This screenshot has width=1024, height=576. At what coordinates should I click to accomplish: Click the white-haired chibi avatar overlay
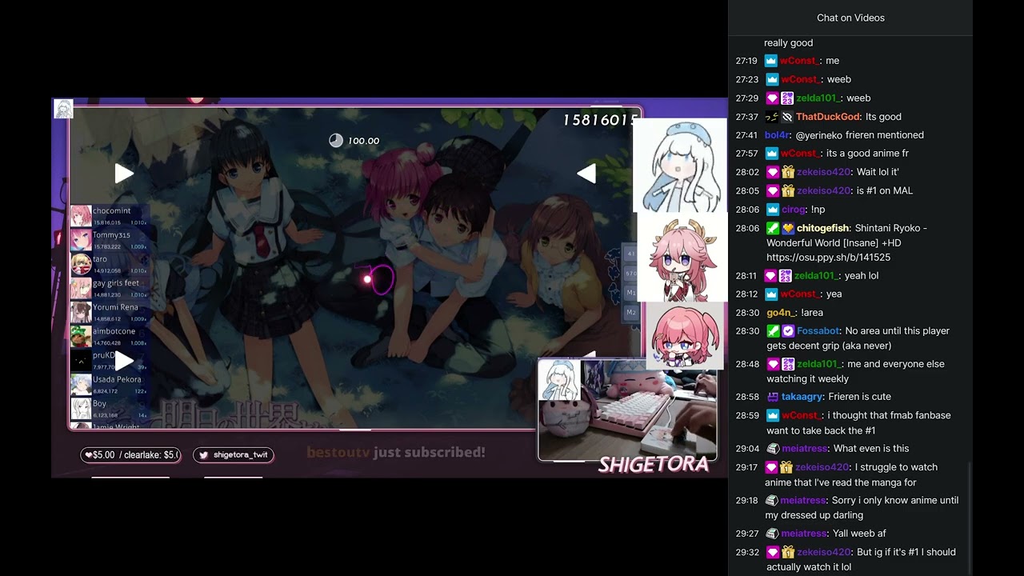pyautogui.click(x=679, y=165)
